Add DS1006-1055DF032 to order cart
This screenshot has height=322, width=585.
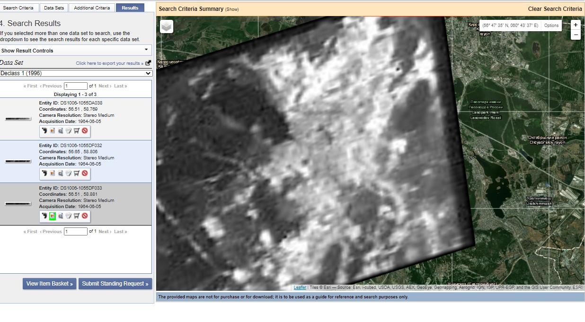[x=77, y=174]
